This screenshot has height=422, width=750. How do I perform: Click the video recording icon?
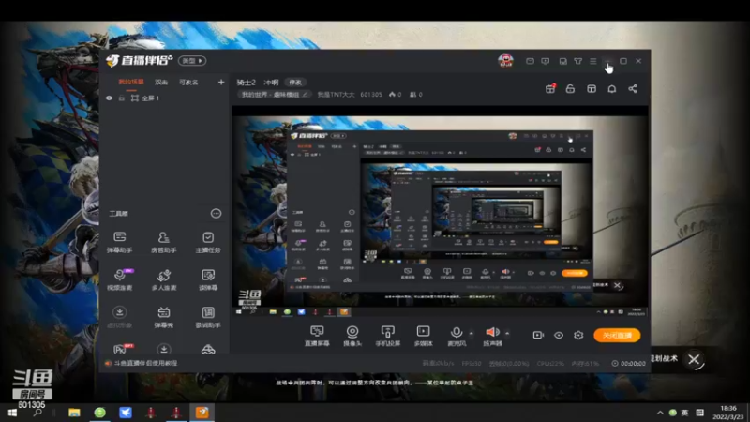(538, 335)
